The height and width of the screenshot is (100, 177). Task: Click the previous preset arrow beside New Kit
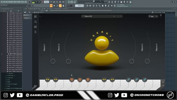[x=118, y=16]
